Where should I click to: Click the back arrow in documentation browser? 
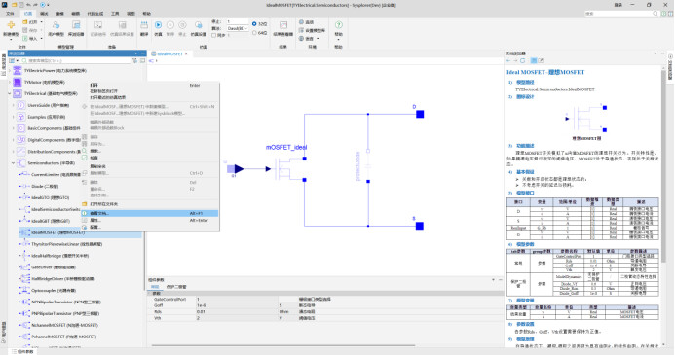[509, 60]
